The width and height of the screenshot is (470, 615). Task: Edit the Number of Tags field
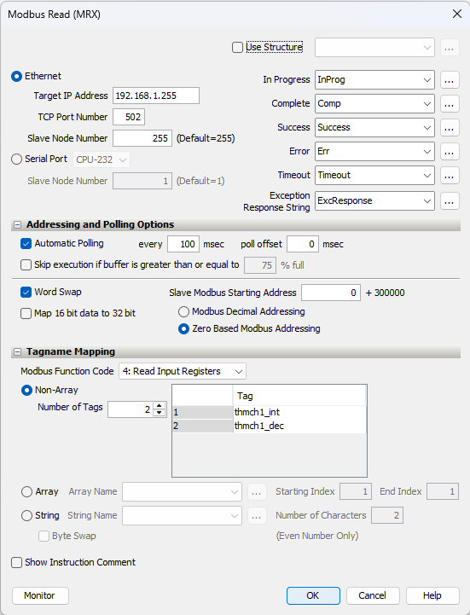tap(131, 409)
